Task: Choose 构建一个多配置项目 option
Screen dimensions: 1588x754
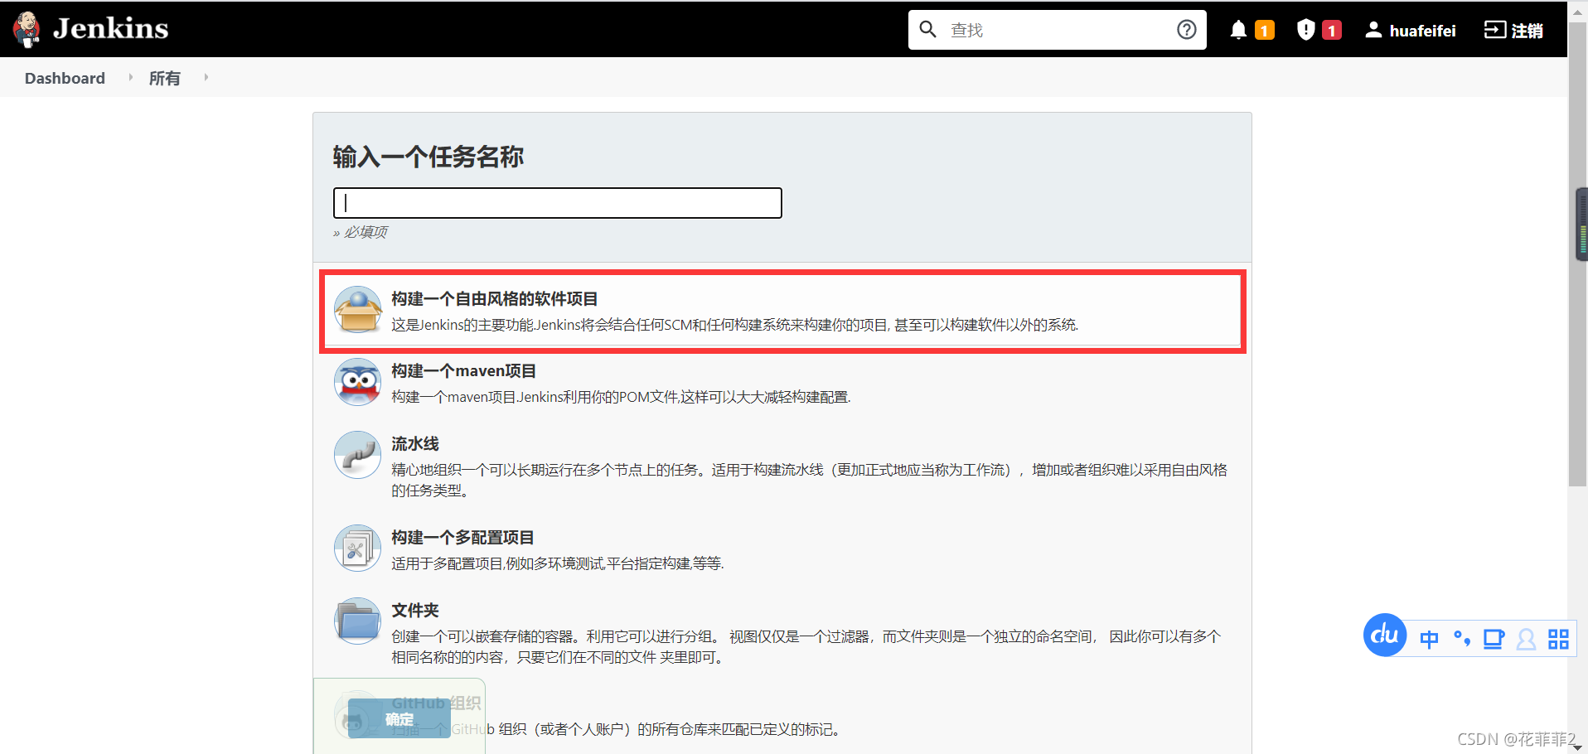Action: click(x=462, y=537)
